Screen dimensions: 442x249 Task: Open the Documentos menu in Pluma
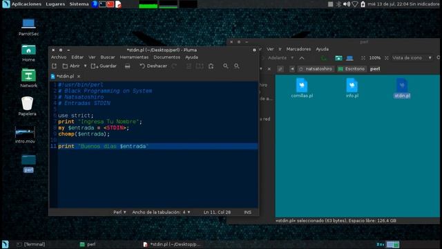click(166, 57)
